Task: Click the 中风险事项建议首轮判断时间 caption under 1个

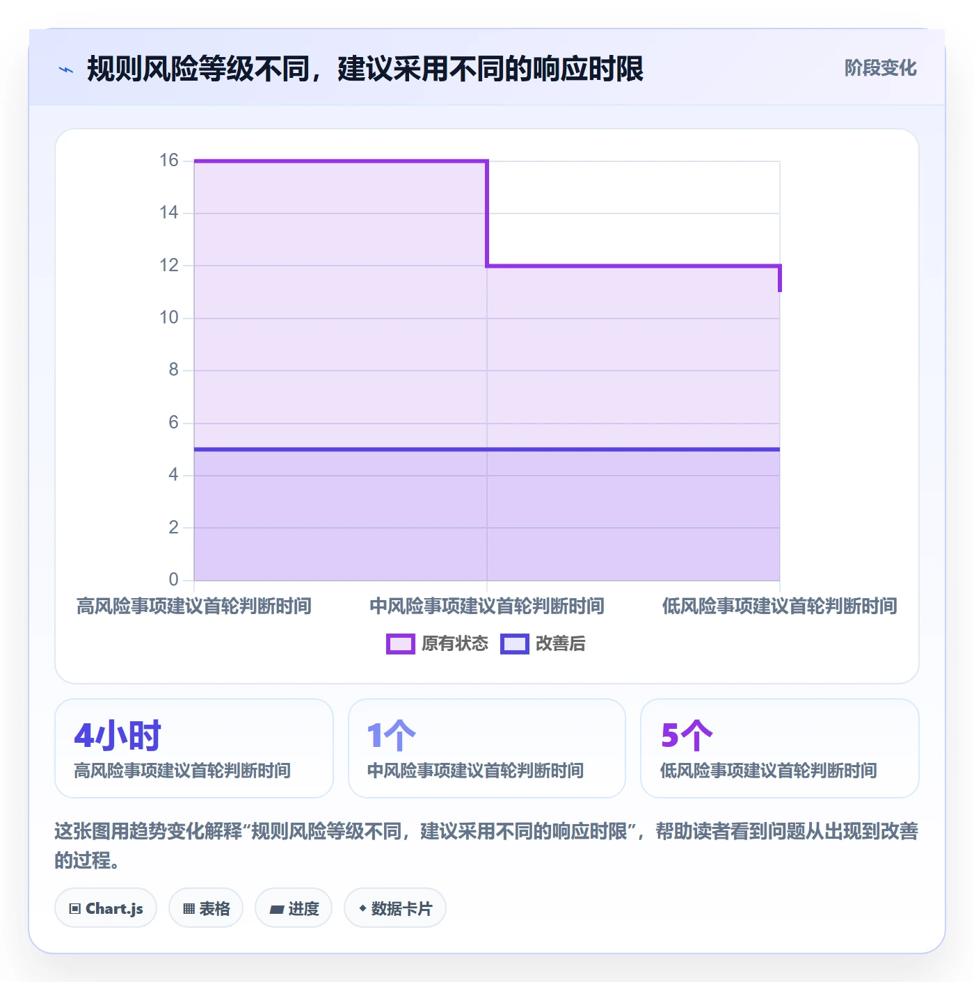Action: point(476,771)
